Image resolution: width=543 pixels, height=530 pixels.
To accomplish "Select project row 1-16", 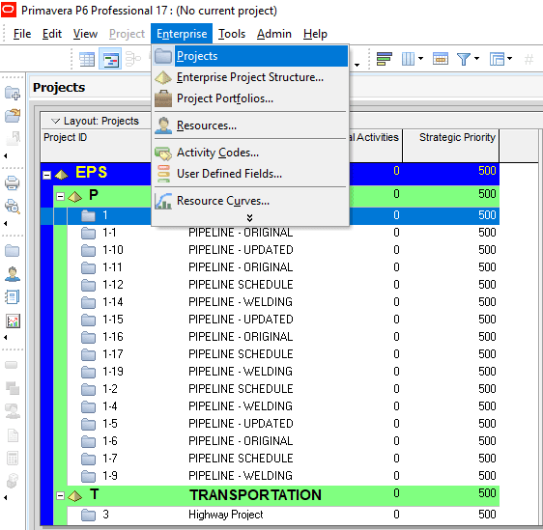I will (283, 337).
